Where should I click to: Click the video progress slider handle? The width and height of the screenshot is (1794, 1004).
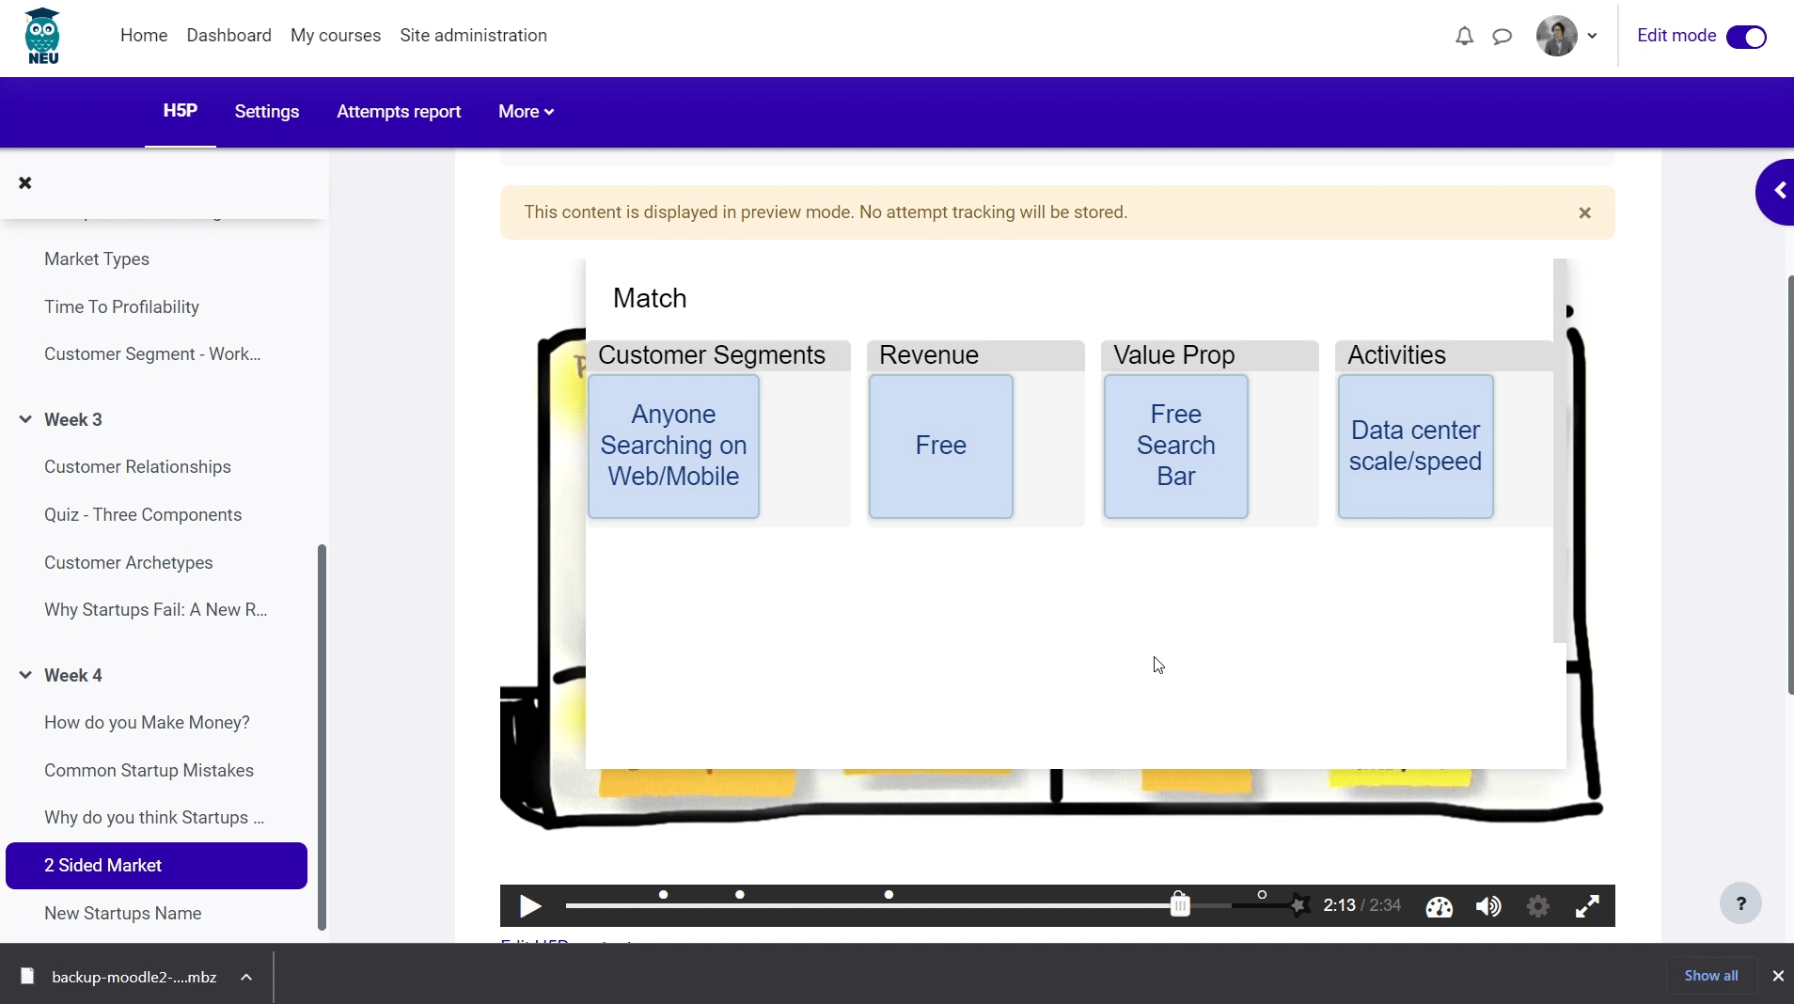pyautogui.click(x=1180, y=905)
